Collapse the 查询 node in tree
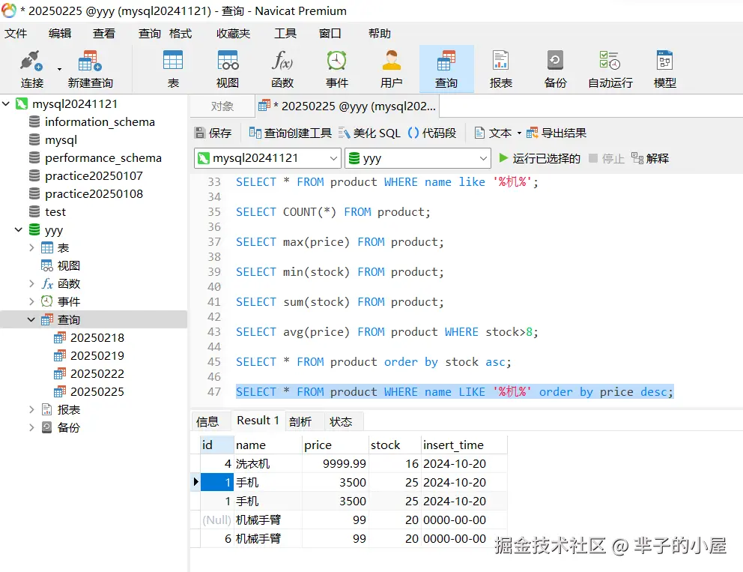The image size is (743, 572). pos(31,319)
